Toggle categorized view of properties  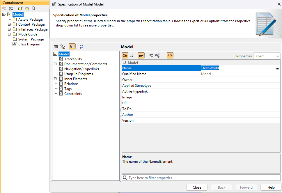[125, 56]
